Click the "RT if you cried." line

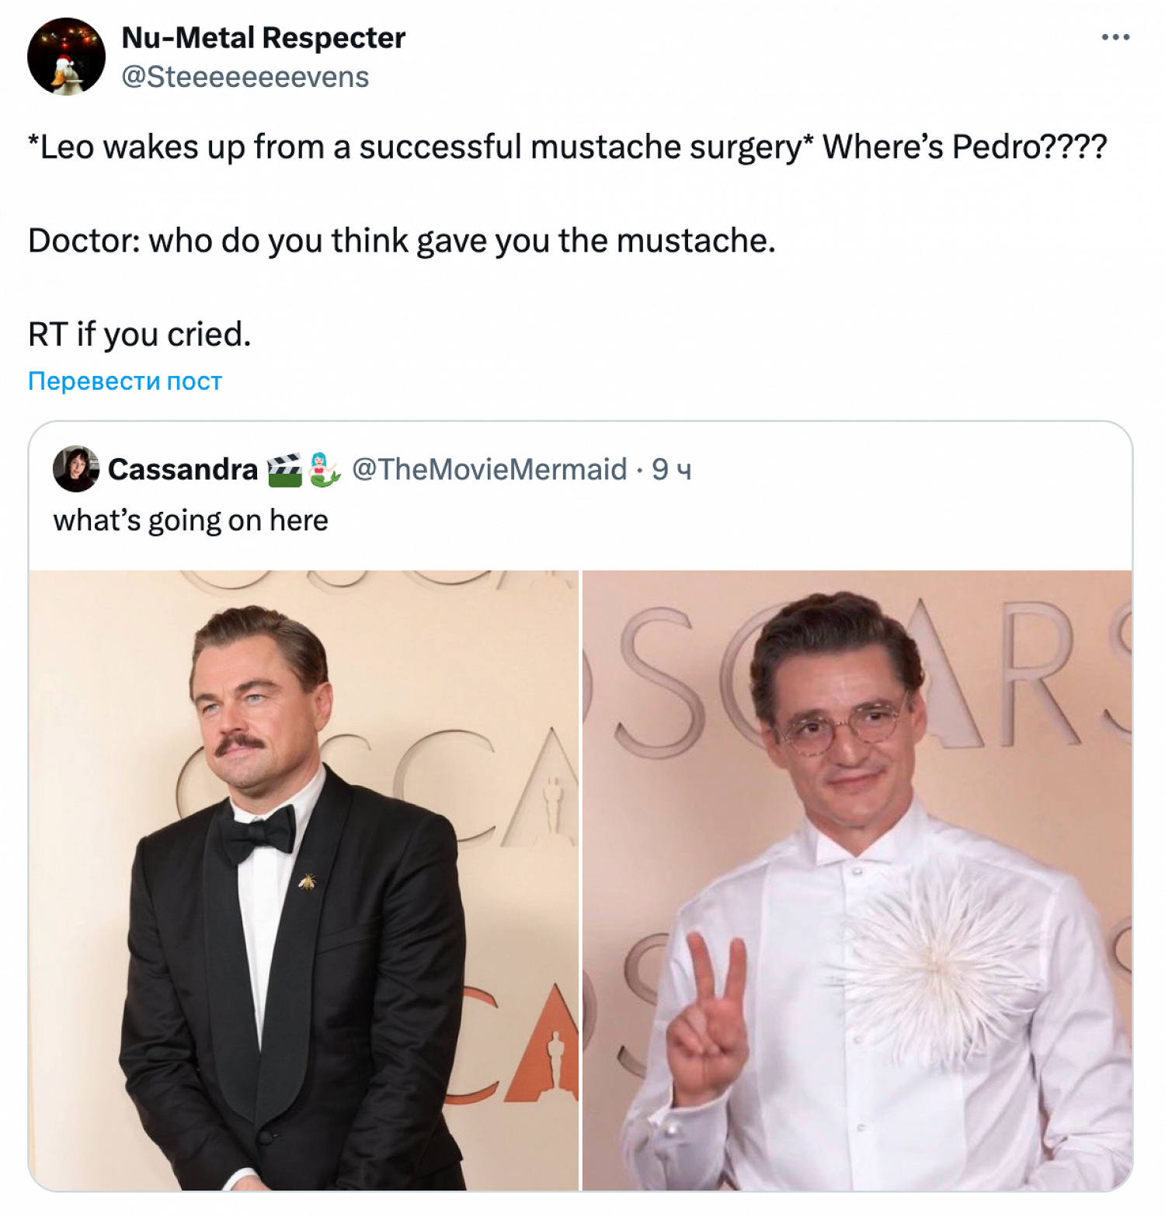point(140,335)
